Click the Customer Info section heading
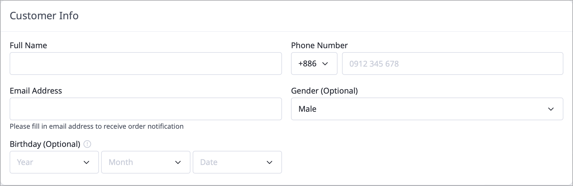This screenshot has width=573, height=186. [x=44, y=16]
